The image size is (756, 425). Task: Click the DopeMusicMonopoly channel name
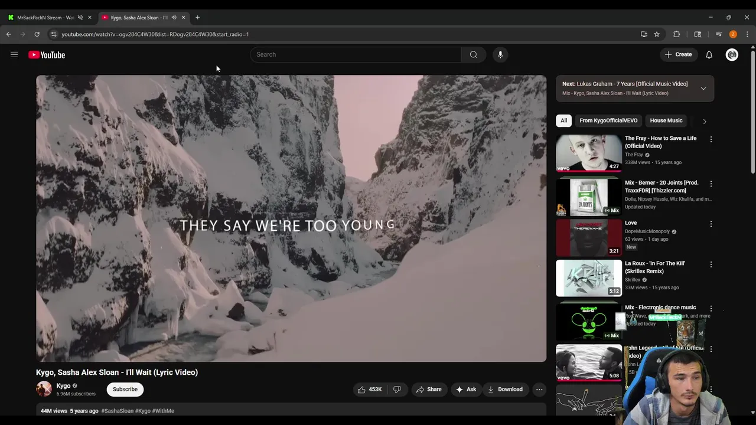pyautogui.click(x=647, y=231)
